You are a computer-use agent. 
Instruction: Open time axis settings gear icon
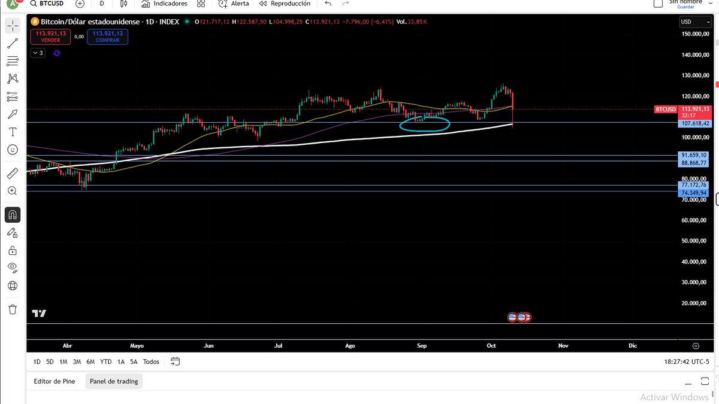696,346
